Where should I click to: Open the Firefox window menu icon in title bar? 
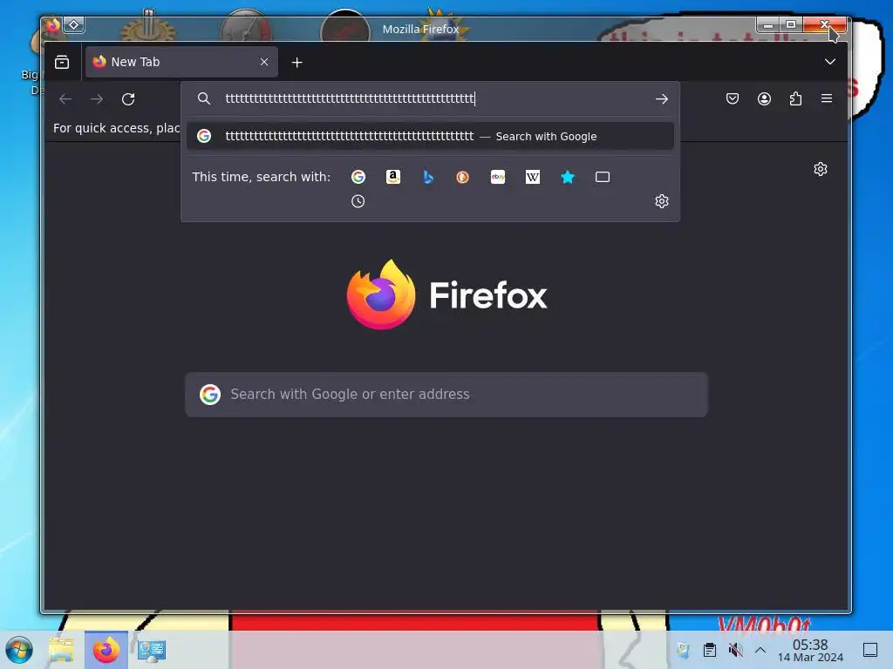(53, 25)
